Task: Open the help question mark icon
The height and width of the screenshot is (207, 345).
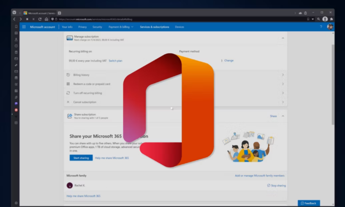Action: (321, 27)
